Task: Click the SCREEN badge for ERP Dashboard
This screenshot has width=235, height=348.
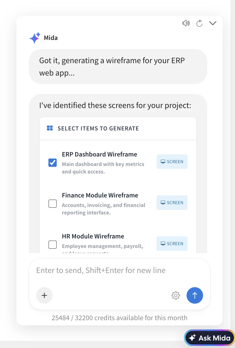Action: pyautogui.click(x=172, y=162)
